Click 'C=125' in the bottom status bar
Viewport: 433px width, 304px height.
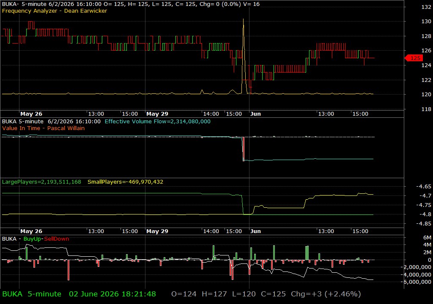point(274,294)
